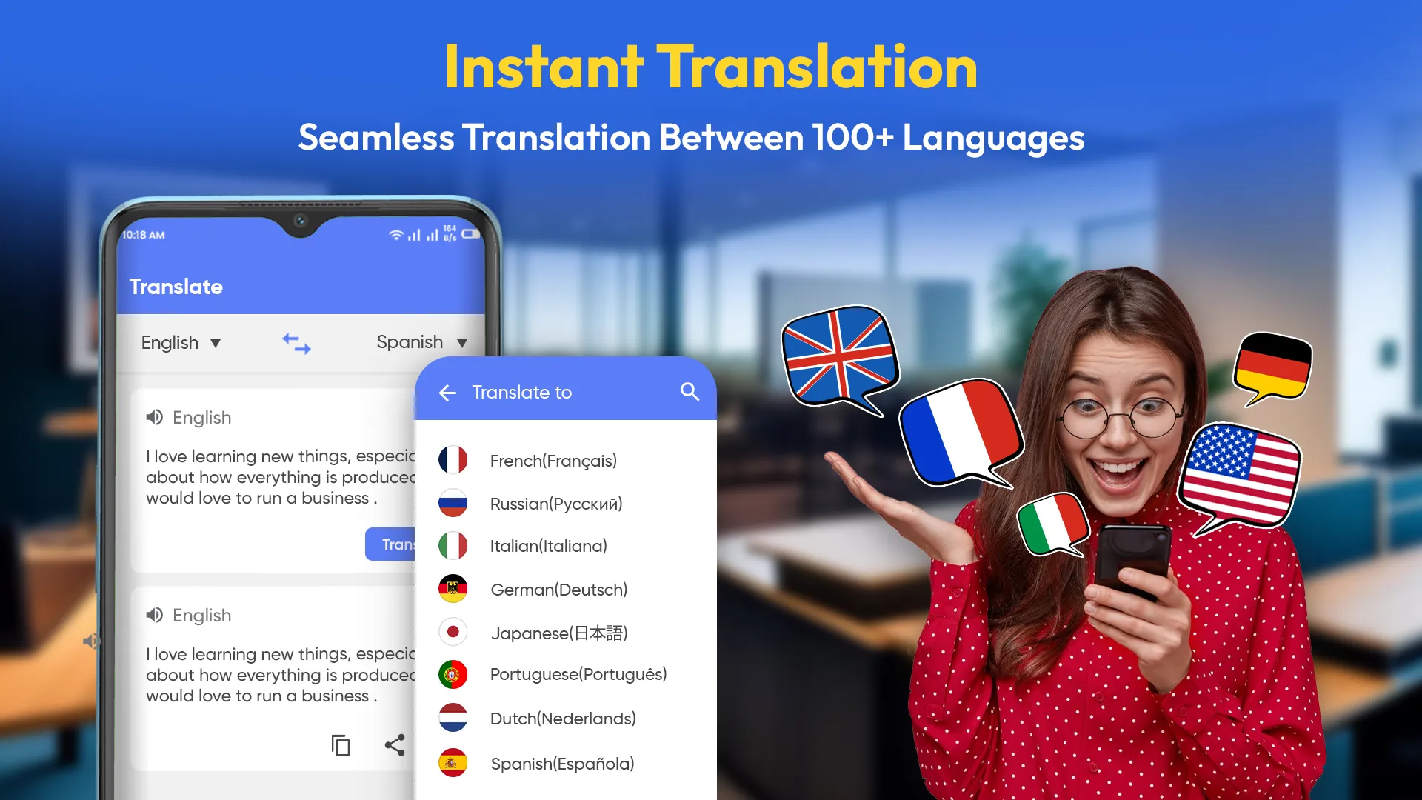Click the back arrow in Translate to panel
The height and width of the screenshot is (800, 1422).
448,392
